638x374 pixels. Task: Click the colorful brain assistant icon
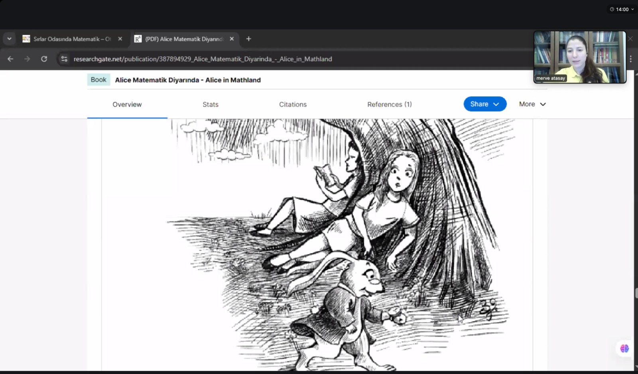point(624,348)
